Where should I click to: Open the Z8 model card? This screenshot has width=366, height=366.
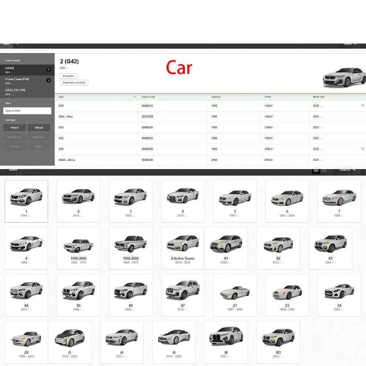[26, 342]
